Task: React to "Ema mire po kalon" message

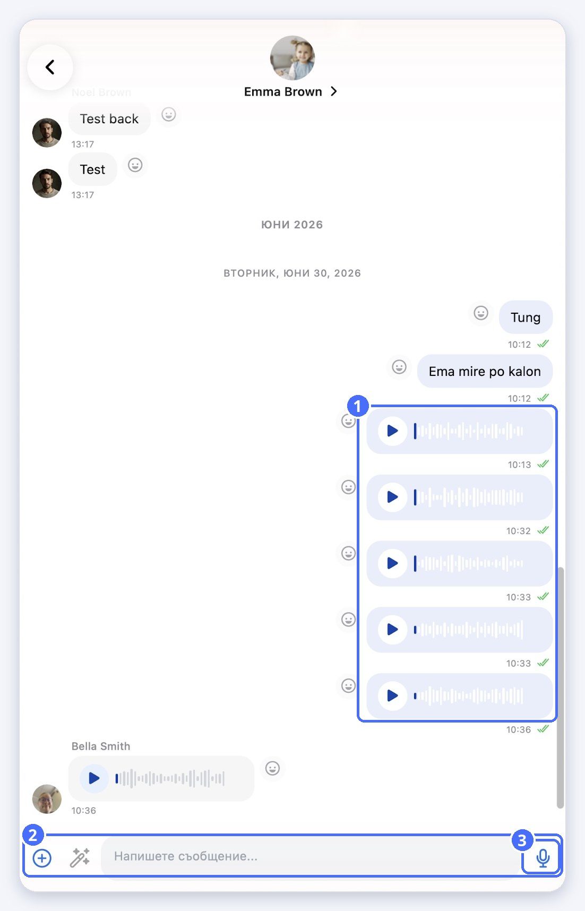Action: pyautogui.click(x=399, y=367)
